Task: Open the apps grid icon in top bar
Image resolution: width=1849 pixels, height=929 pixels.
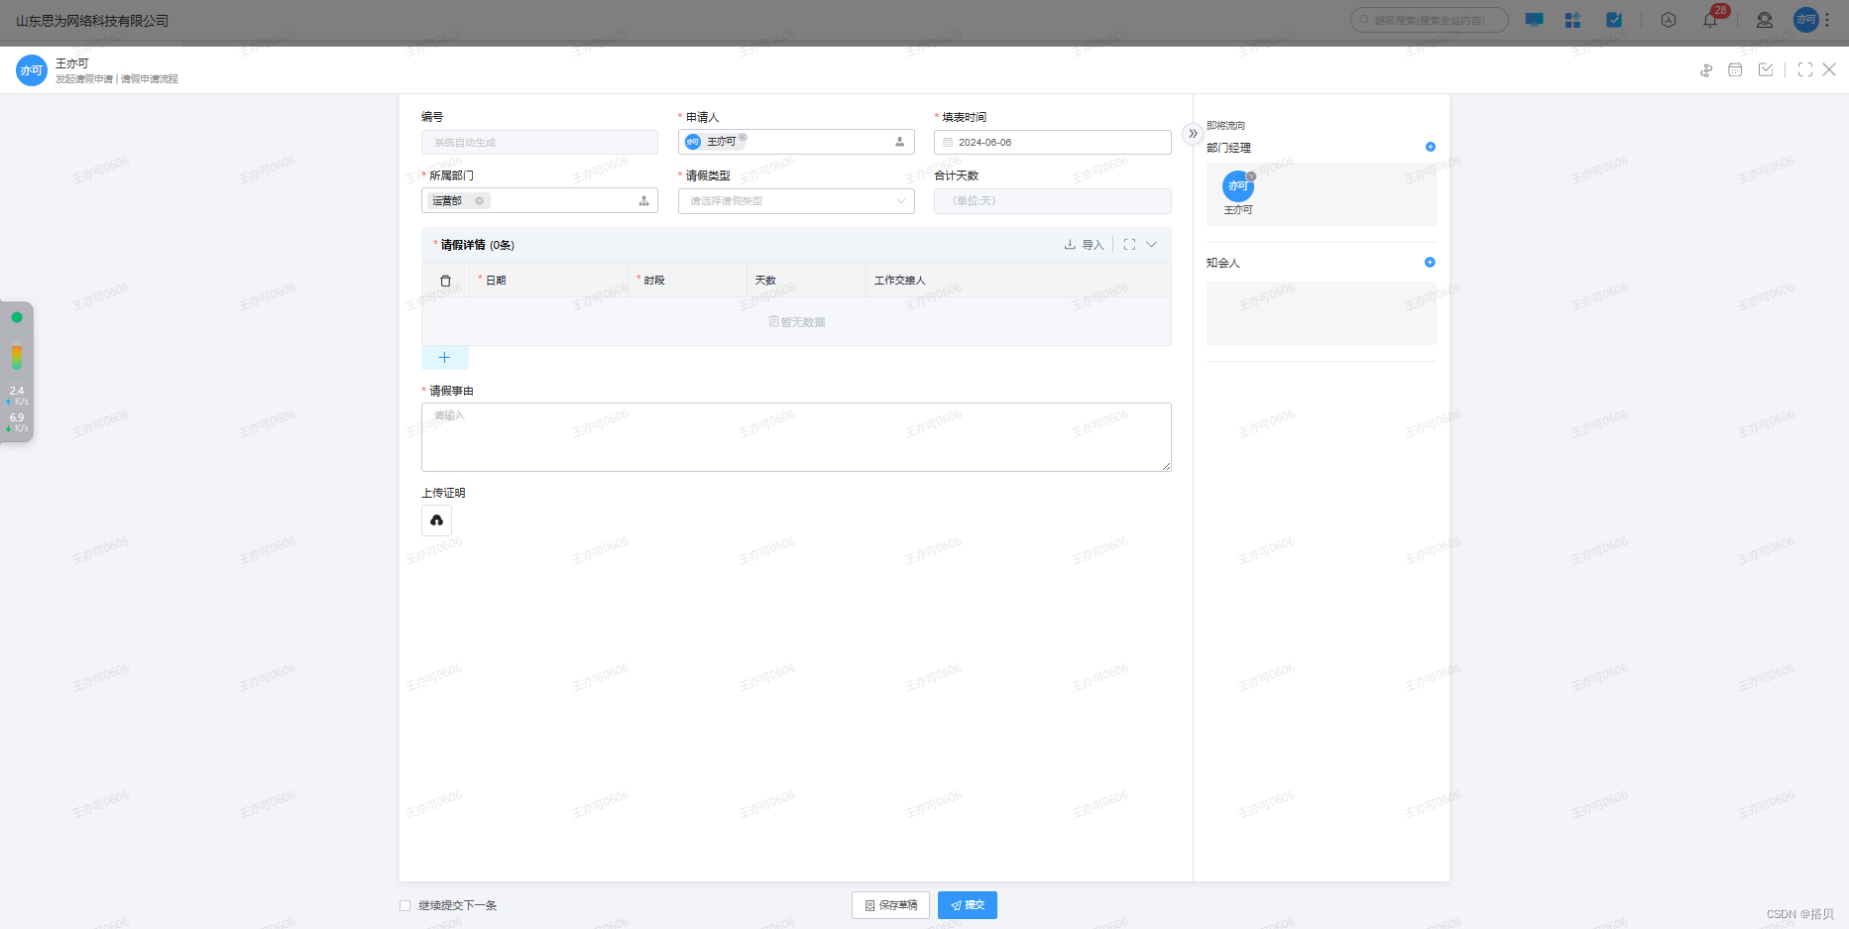Action: click(1572, 20)
